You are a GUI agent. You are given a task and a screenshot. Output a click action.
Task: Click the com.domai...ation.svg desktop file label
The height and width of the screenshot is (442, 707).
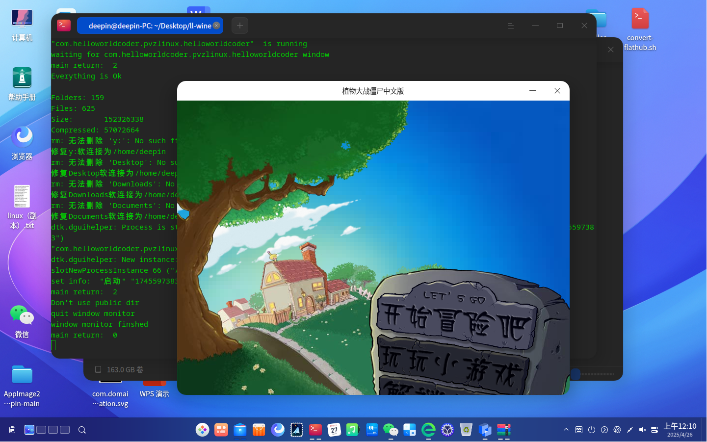click(110, 398)
